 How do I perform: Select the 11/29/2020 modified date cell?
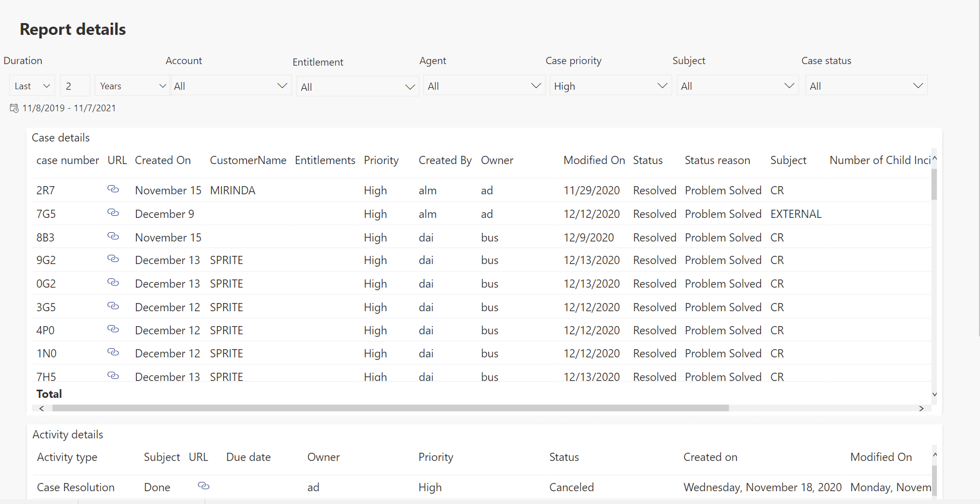[x=592, y=191]
